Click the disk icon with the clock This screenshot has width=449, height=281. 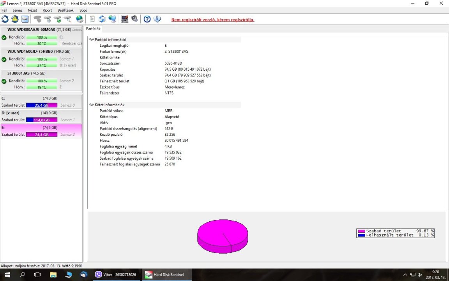[x=48, y=19]
